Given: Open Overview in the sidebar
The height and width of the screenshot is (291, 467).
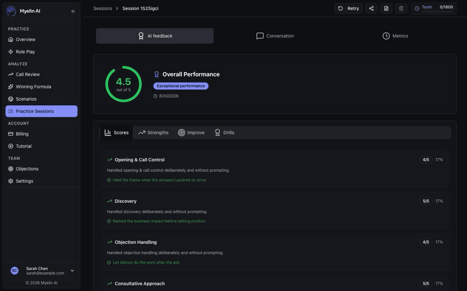Looking at the screenshot, I should (x=41, y=40).
